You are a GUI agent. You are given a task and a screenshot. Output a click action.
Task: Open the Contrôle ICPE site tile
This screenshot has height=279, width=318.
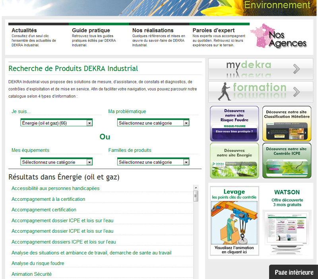pos(287,161)
